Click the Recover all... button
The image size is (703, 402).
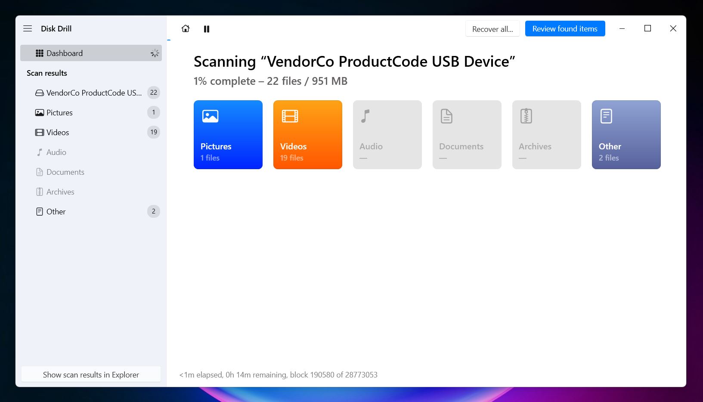[x=492, y=29]
